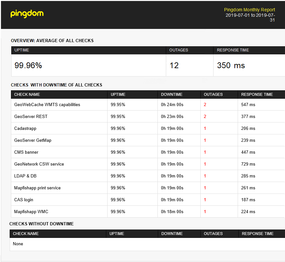
Task: Click GeoServer REST check name
Action: (x=31, y=116)
